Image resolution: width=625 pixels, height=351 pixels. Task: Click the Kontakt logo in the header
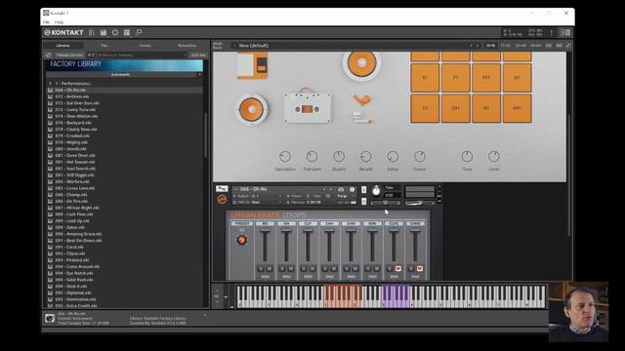coord(63,32)
